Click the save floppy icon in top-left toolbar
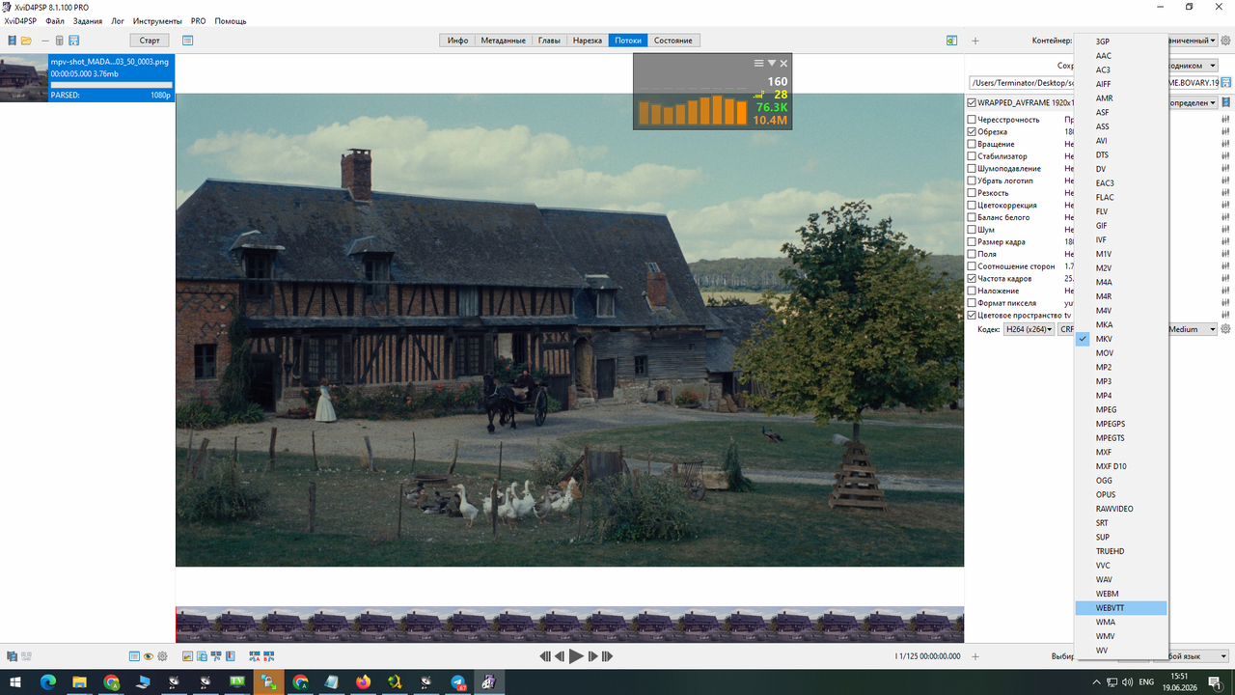The image size is (1235, 695). (x=74, y=41)
